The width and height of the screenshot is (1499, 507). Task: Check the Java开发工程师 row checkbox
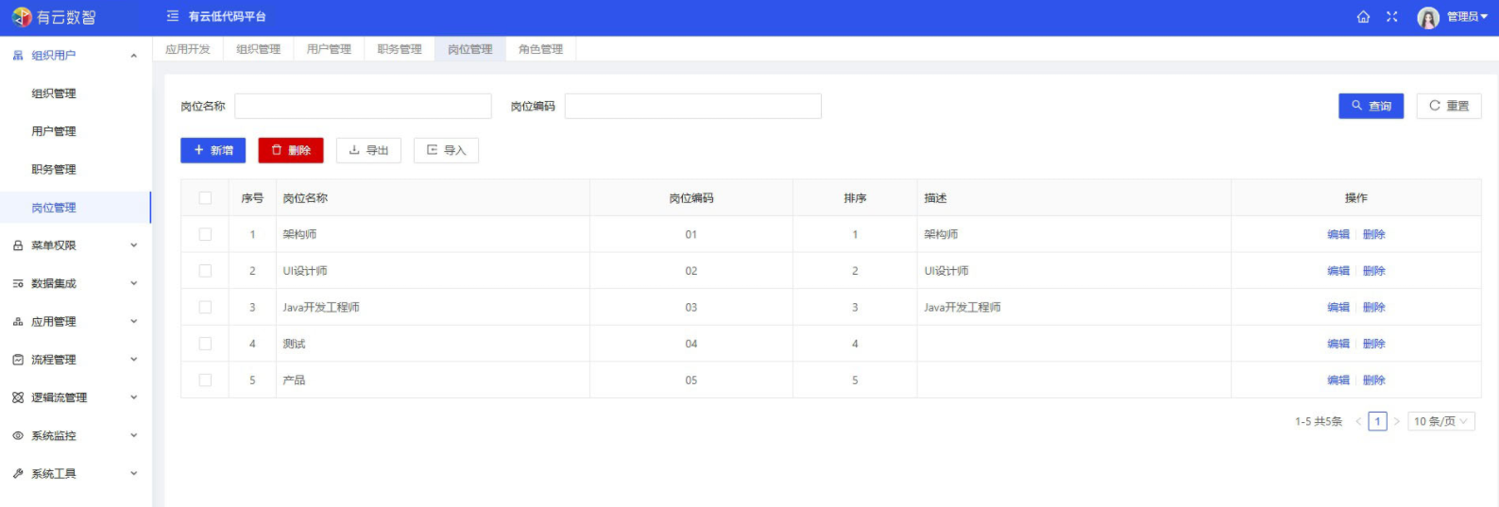[x=205, y=307]
